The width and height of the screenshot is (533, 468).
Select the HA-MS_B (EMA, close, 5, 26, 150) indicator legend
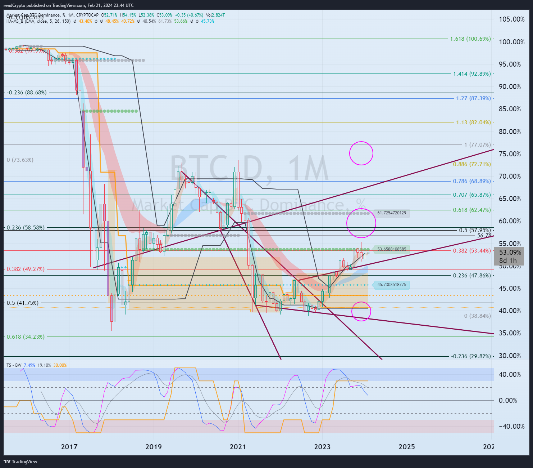(x=38, y=21)
